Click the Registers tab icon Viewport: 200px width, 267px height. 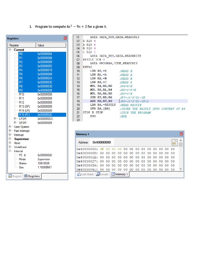click(26, 176)
